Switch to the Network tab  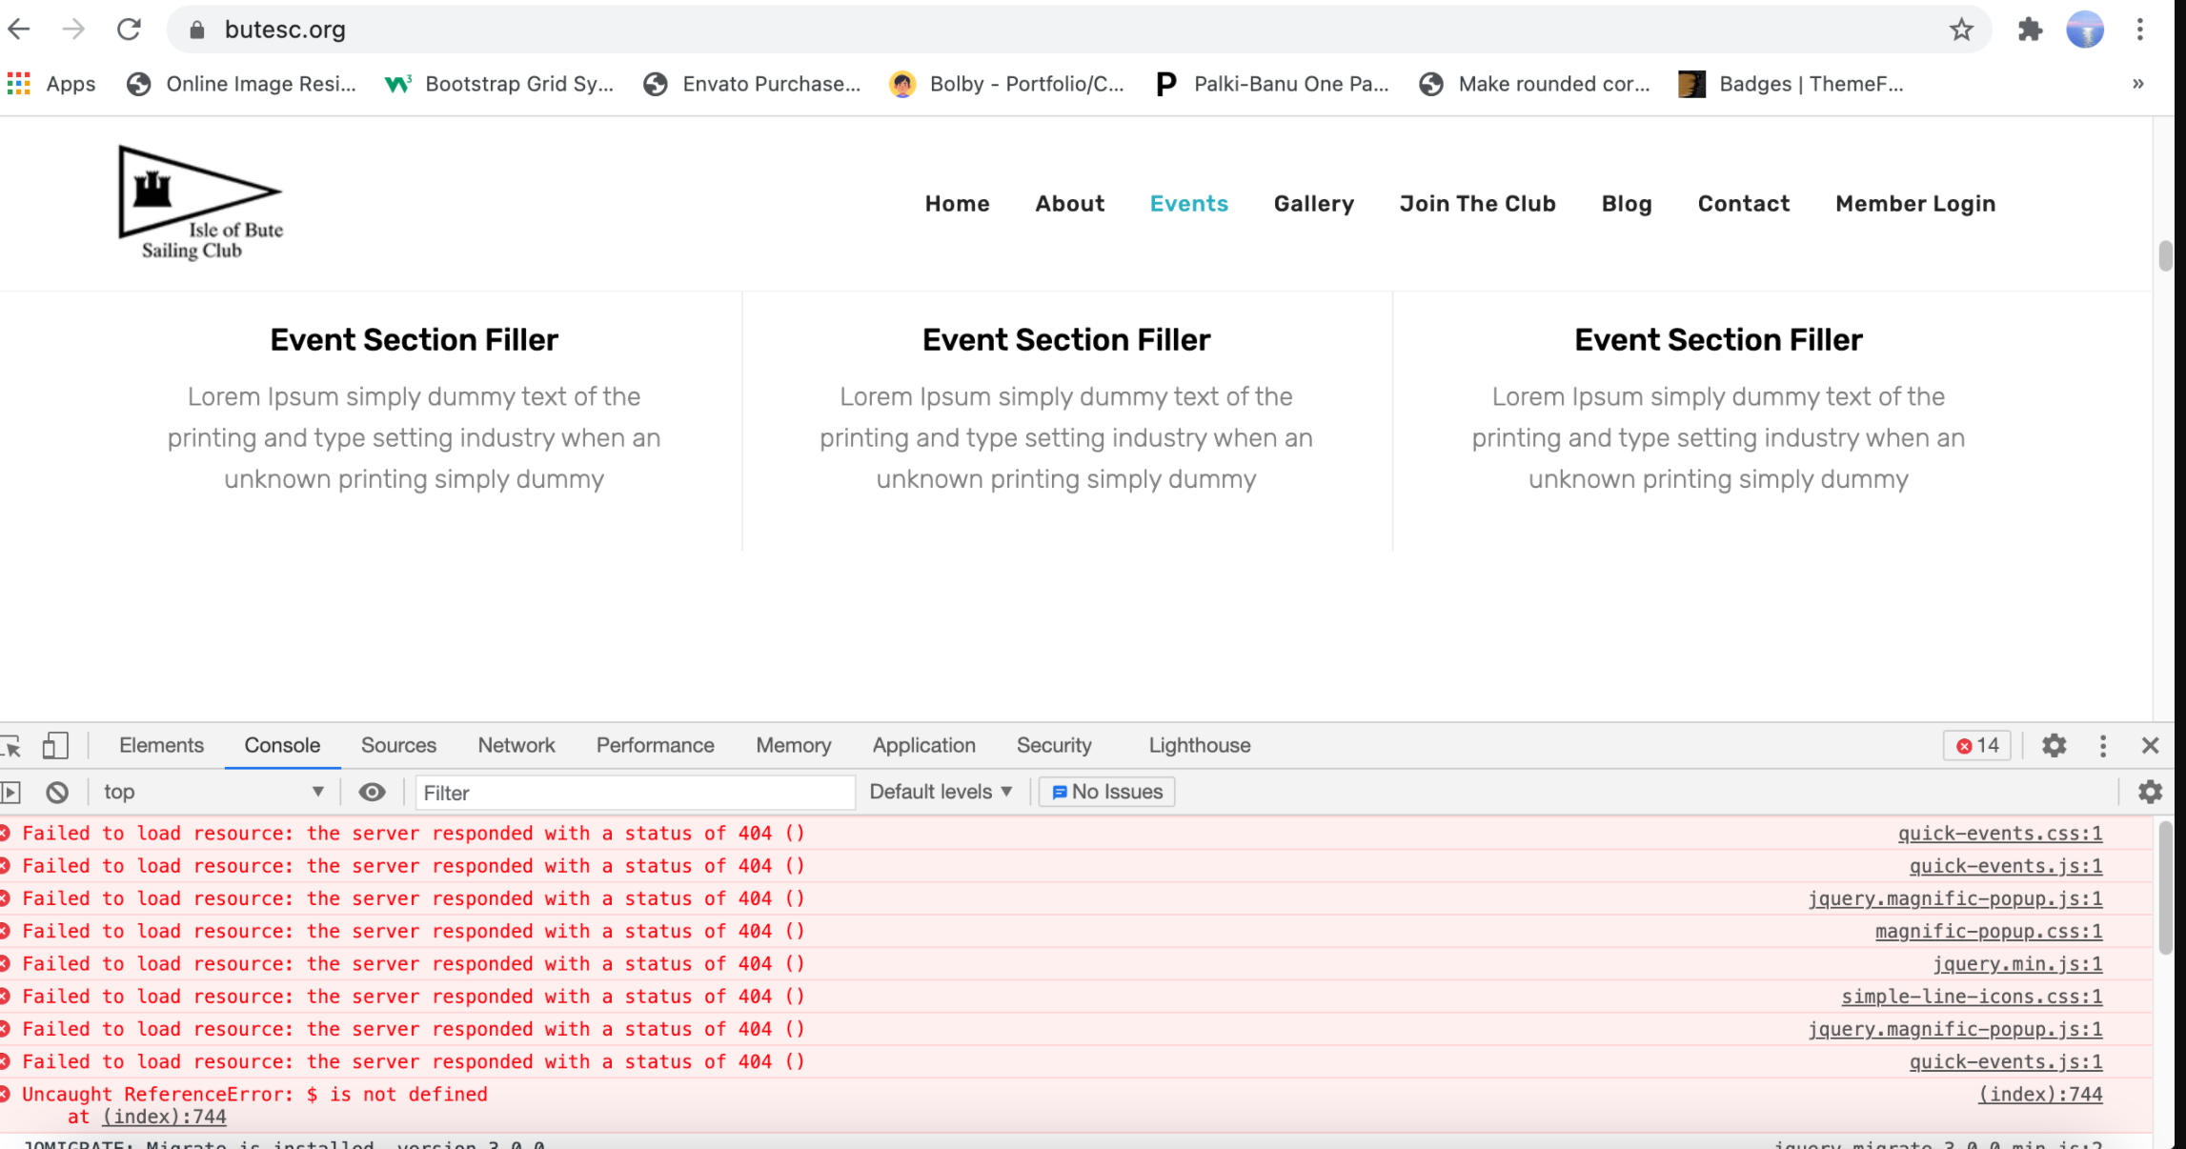pyautogui.click(x=516, y=745)
